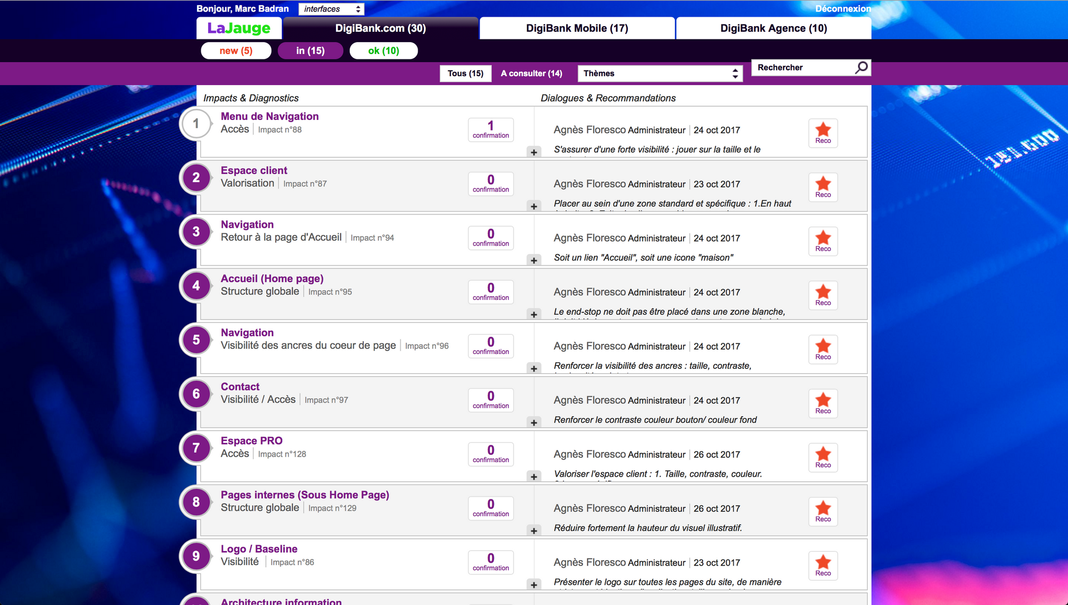The height and width of the screenshot is (605, 1068).
Task: Click the LaJauge logo
Action: 239,28
